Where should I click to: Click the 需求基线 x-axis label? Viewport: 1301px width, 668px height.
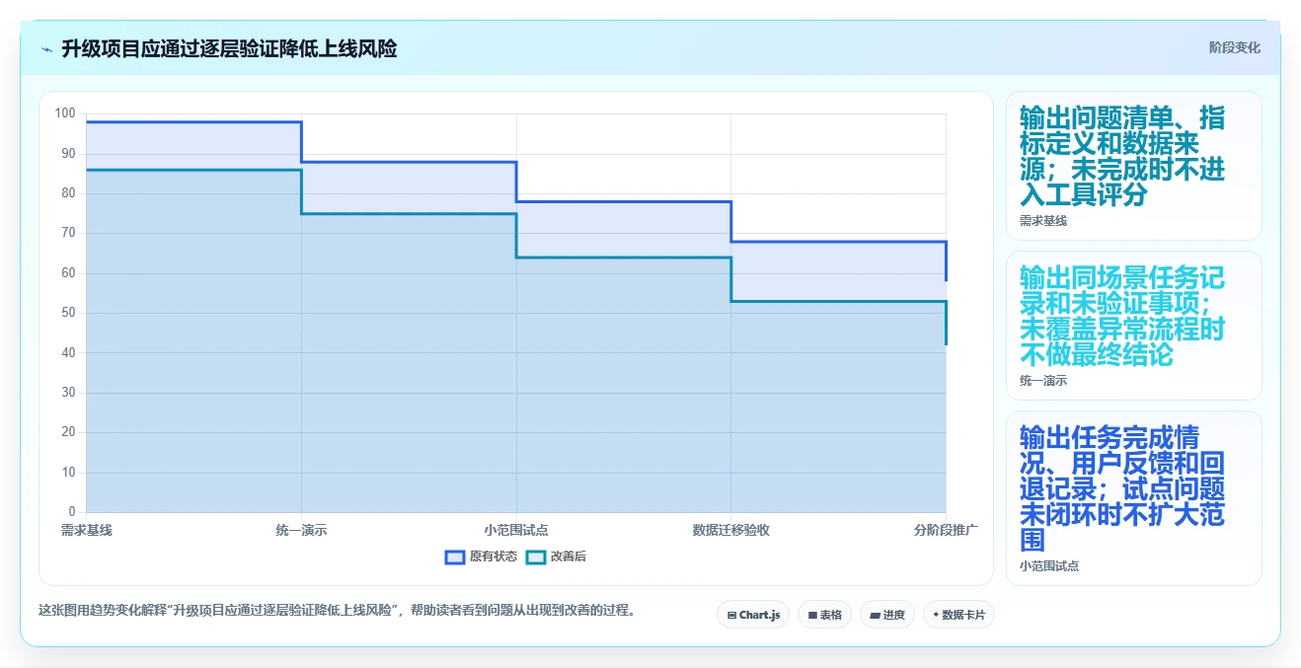click(x=87, y=530)
